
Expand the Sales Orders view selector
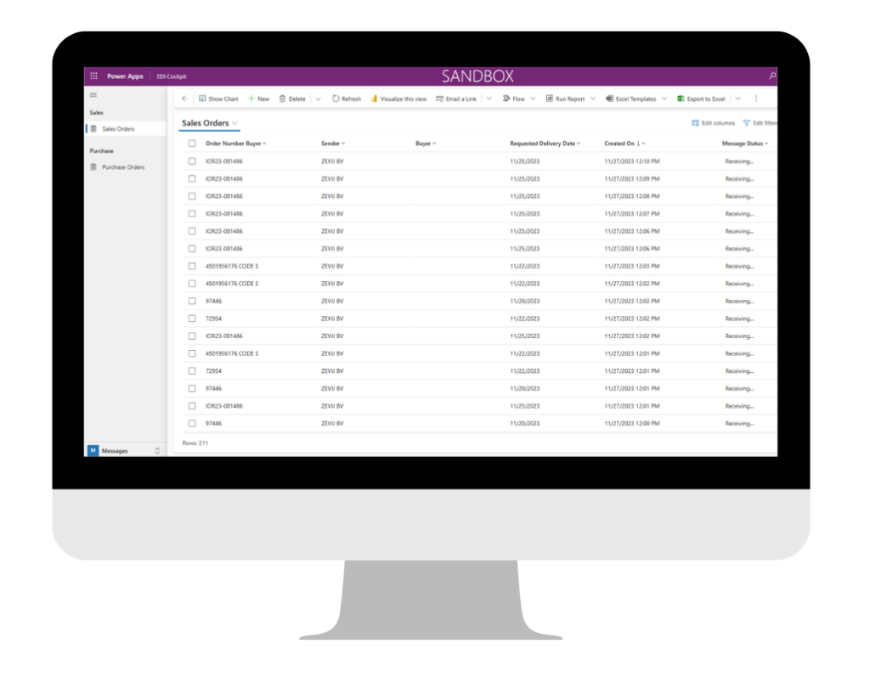235,124
